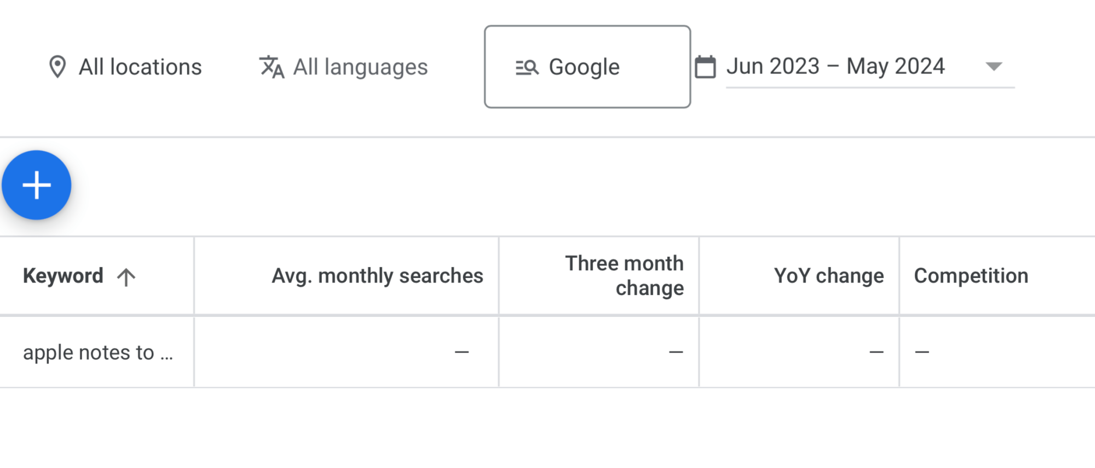Click the Keyword sort arrow icon
Viewport: 1095px width, 468px height.
(126, 277)
